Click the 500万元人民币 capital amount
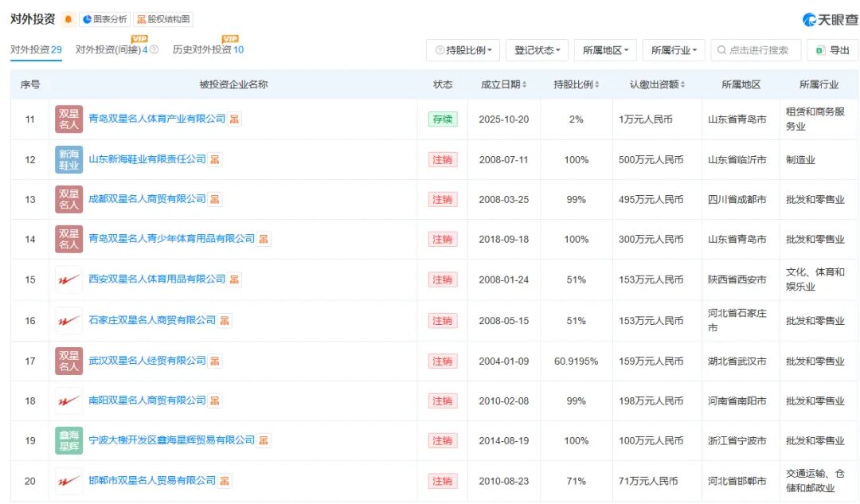 (x=651, y=159)
